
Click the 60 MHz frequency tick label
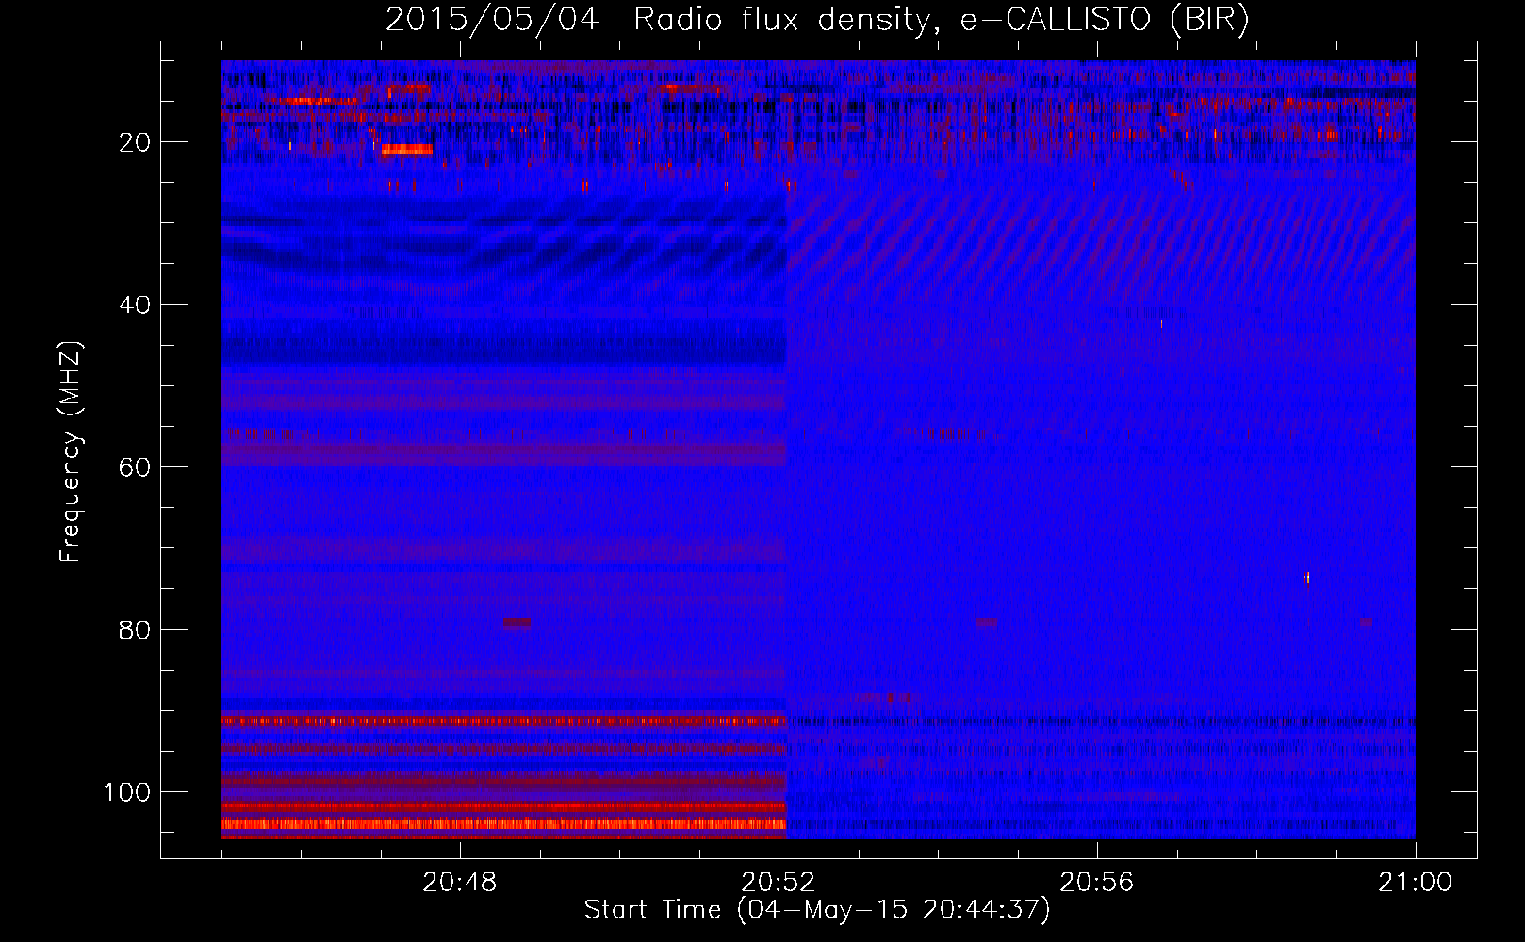[x=135, y=468]
